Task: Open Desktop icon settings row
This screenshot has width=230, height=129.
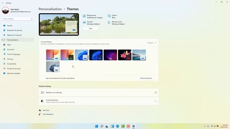Action: [x=98, y=92]
